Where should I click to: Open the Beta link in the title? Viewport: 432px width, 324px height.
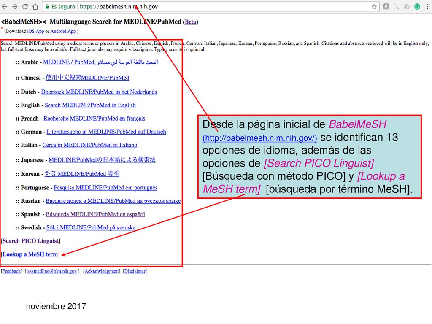tap(190, 22)
